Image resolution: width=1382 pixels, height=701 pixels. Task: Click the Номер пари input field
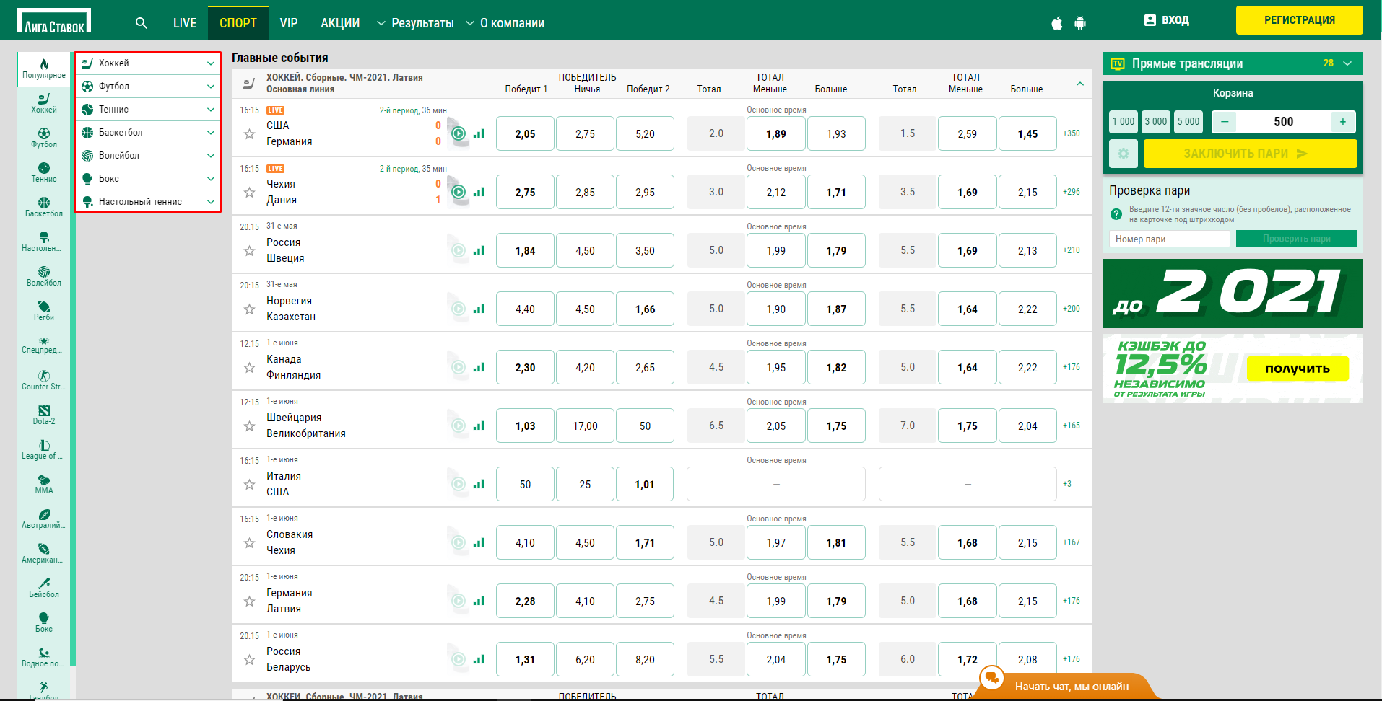pyautogui.click(x=1169, y=239)
